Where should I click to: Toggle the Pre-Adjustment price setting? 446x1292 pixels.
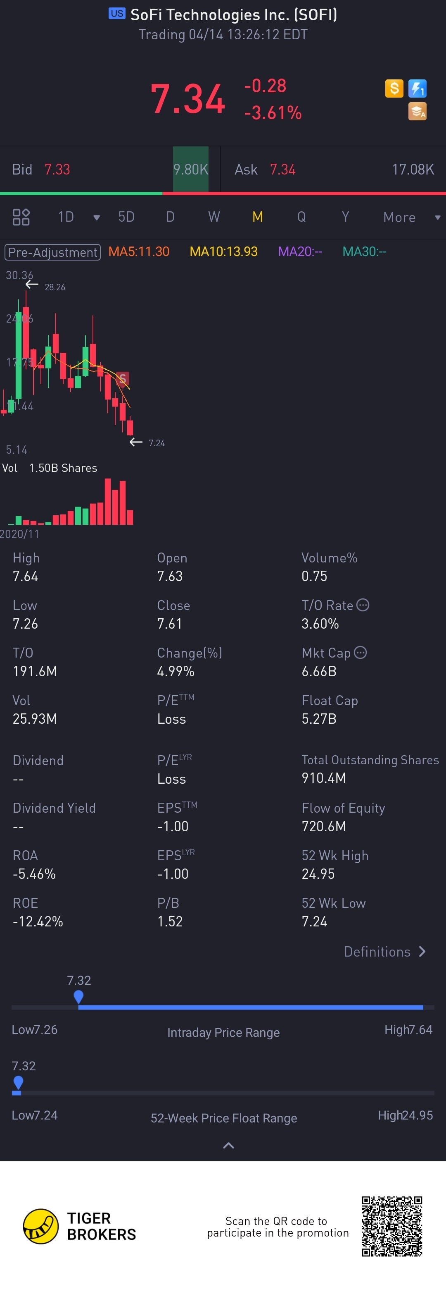tap(52, 252)
